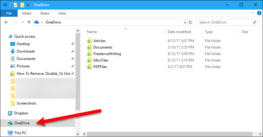Click the refresh icon beside address bar

tap(190, 22)
